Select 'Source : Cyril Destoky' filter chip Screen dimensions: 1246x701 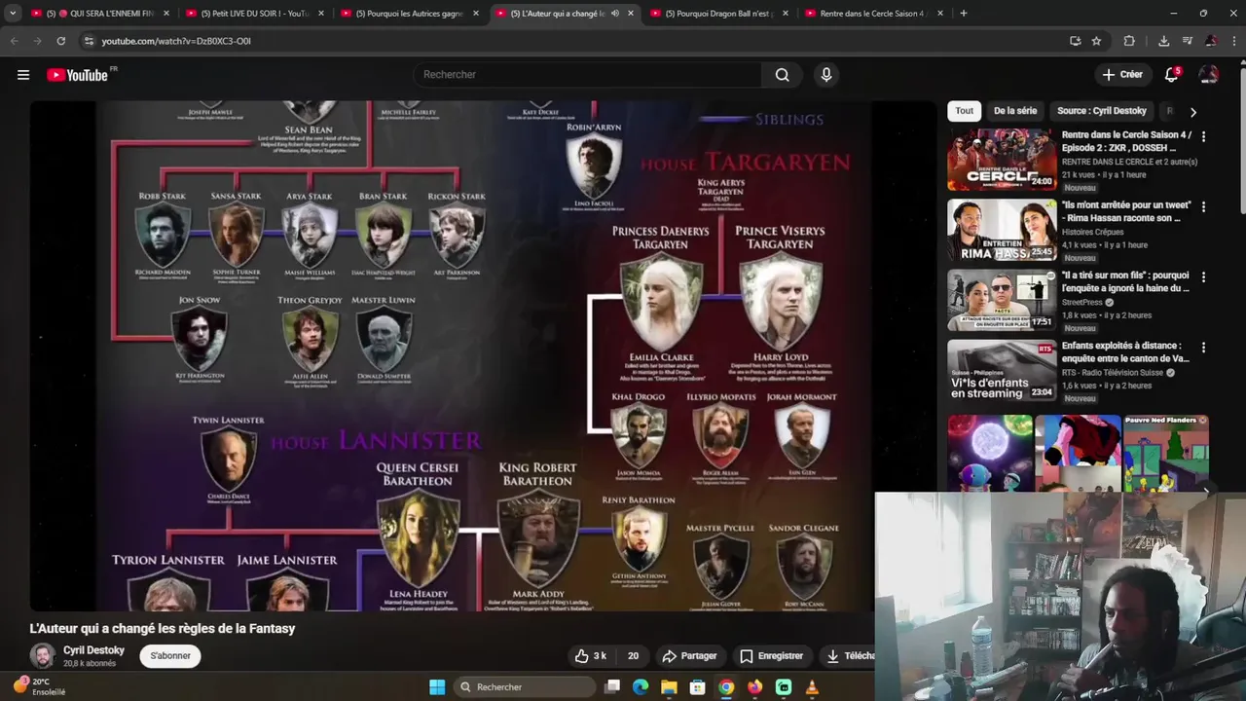[1102, 111]
